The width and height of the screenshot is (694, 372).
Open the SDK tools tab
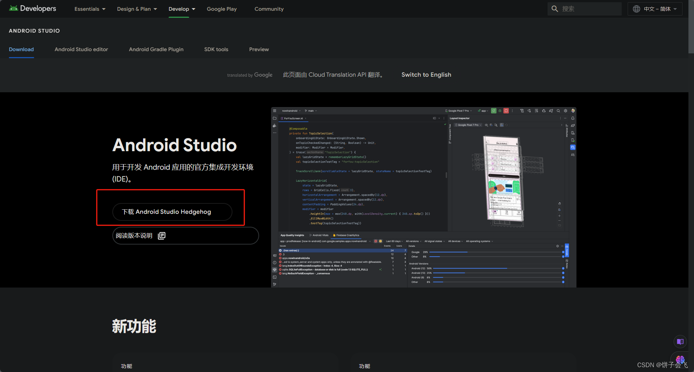click(x=216, y=49)
